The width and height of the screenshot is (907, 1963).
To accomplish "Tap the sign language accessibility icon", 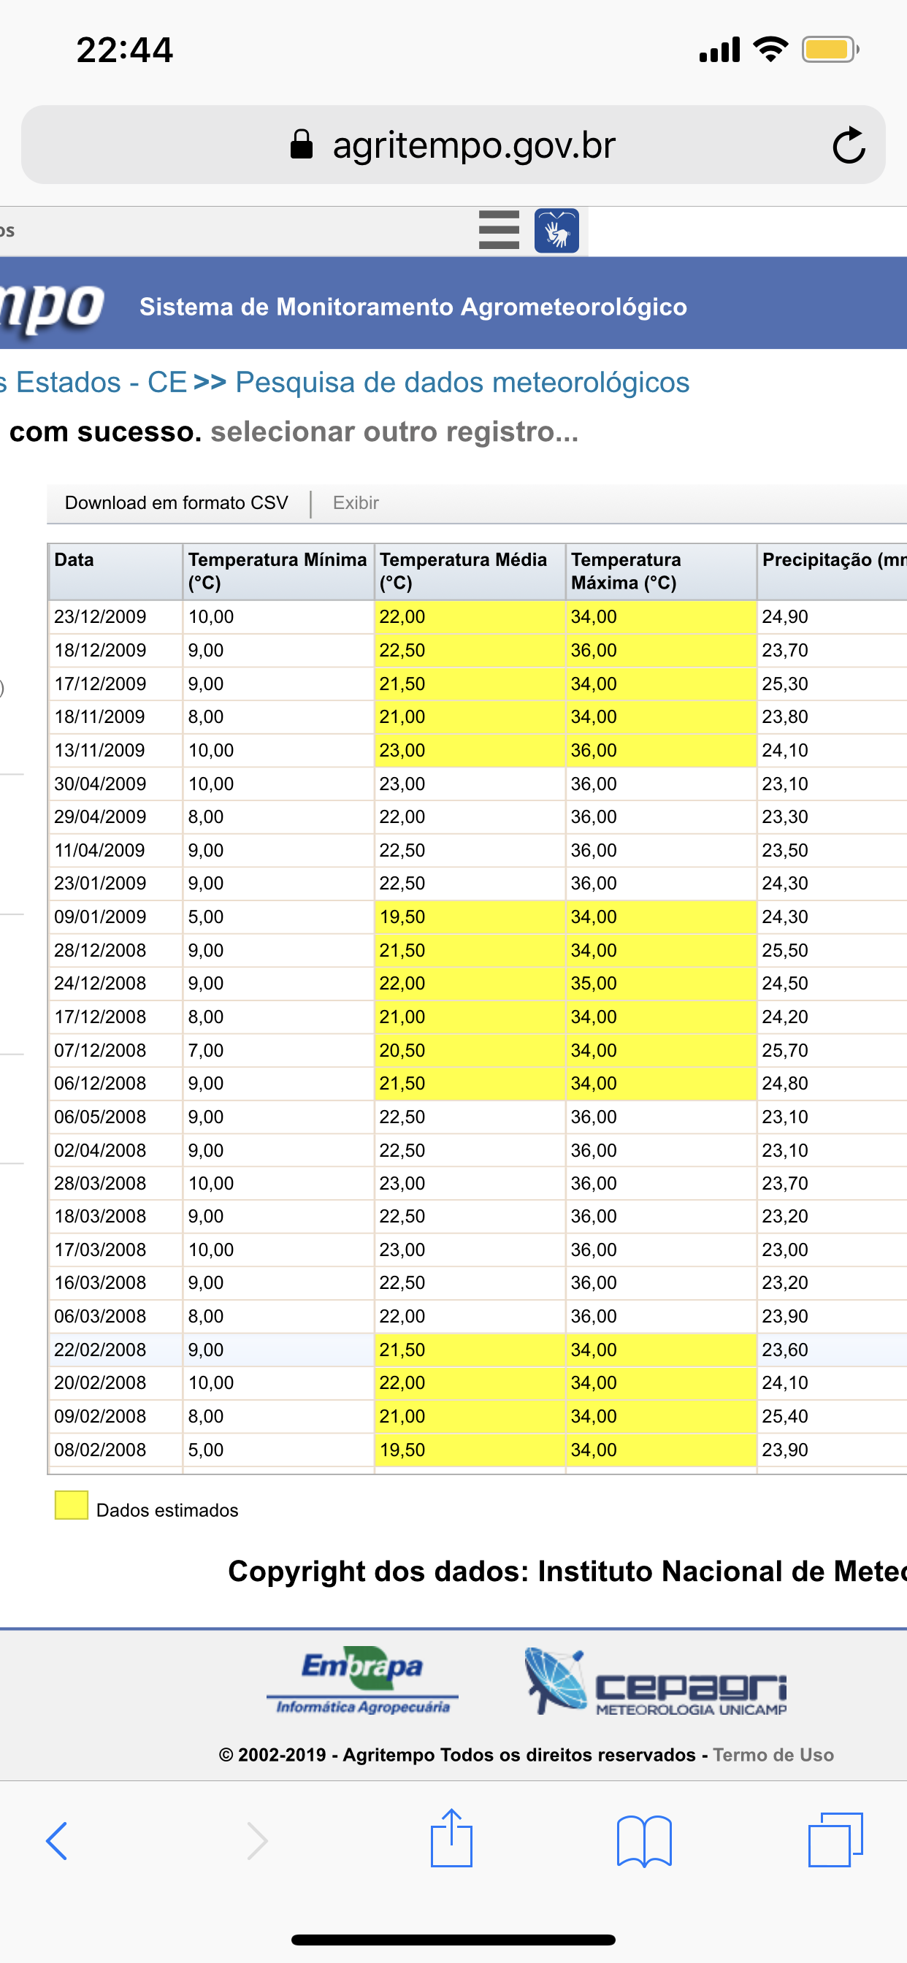I will click(x=556, y=230).
